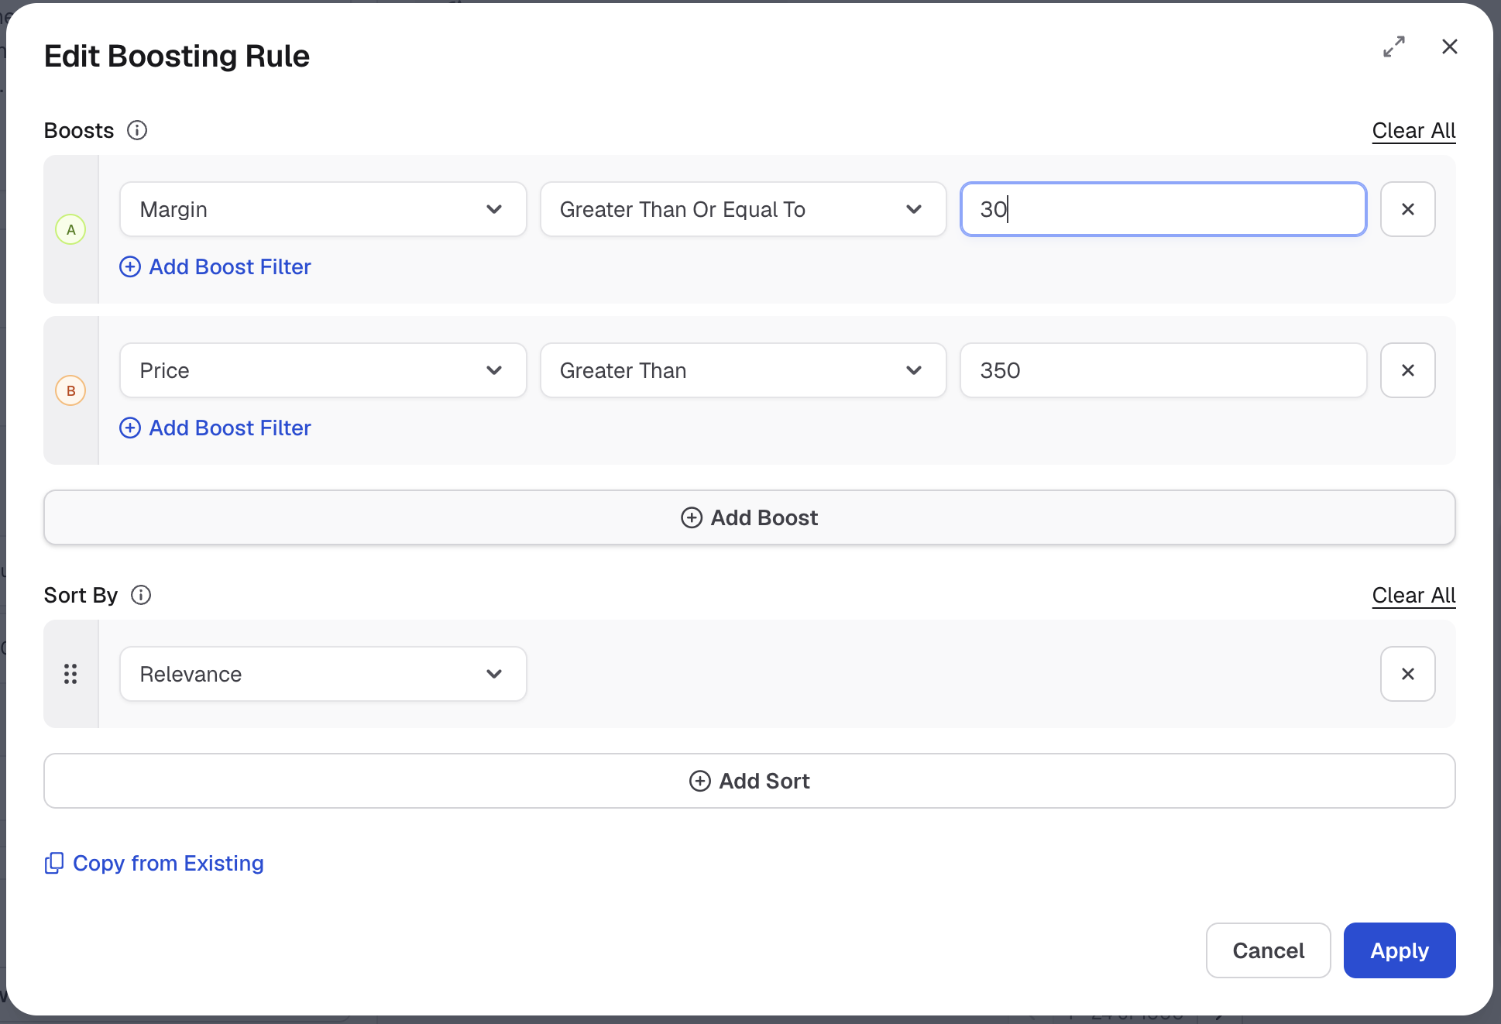Clear All boosts

click(x=1413, y=130)
